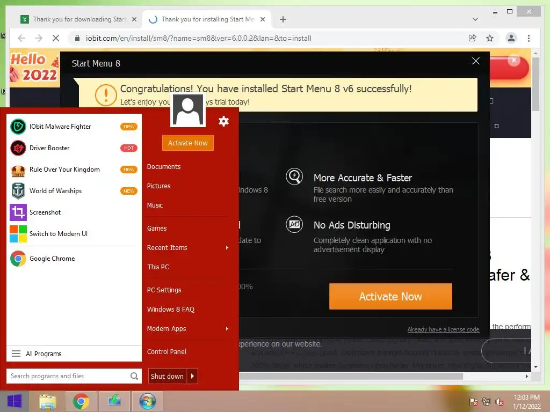This screenshot has height=412, width=550.
Task: Close the Start Menu 8 dialog
Action: tap(476, 61)
